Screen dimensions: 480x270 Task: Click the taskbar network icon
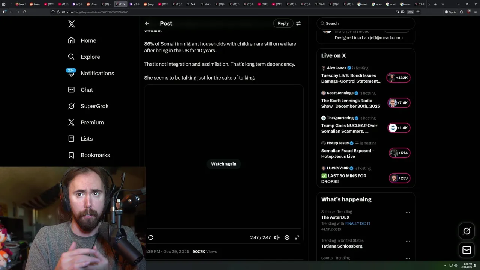pyautogui.click(x=451, y=265)
